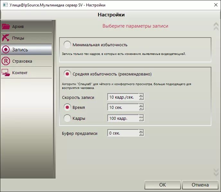Select Минимальная избыточность radio option
This screenshot has height=192, width=221.
click(67, 45)
